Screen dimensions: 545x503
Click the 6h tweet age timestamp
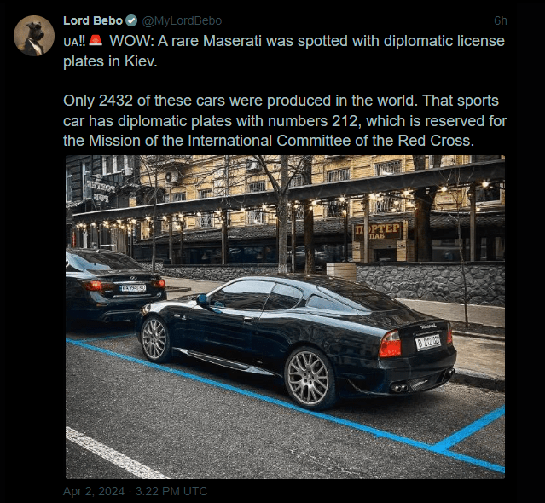pos(501,20)
